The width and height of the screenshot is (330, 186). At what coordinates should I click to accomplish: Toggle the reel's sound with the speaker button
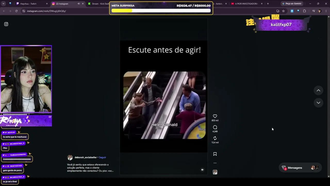[x=202, y=170]
